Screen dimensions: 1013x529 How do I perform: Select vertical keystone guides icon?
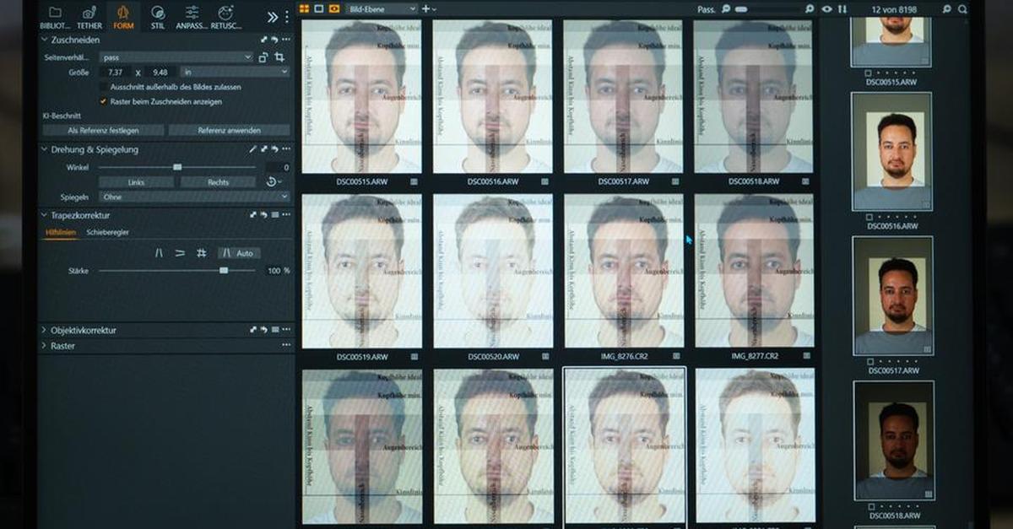[159, 253]
